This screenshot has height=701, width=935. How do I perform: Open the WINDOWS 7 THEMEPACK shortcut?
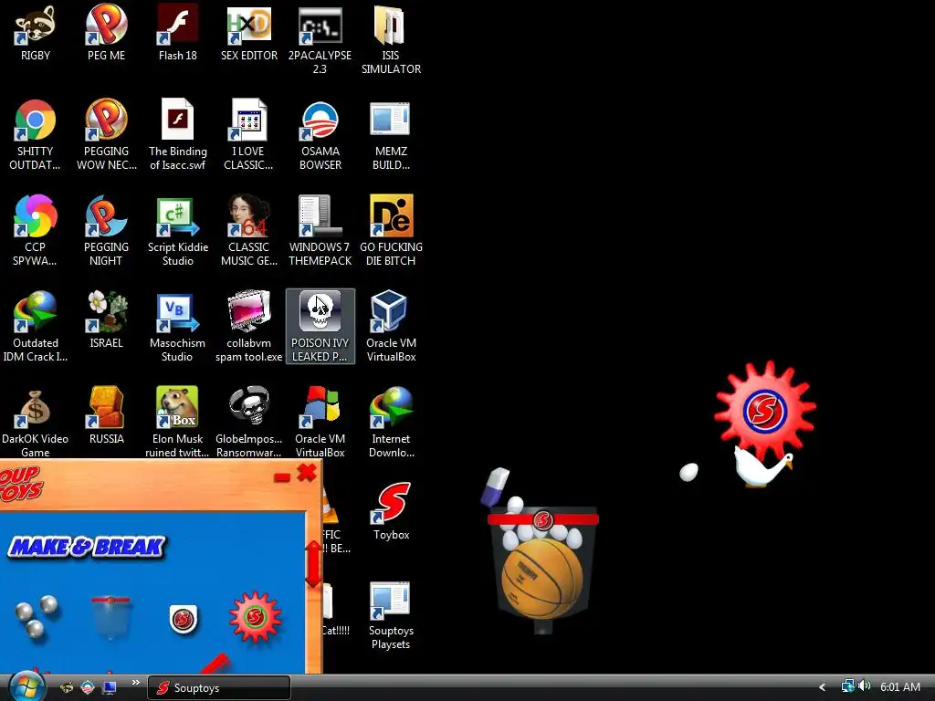click(x=320, y=230)
